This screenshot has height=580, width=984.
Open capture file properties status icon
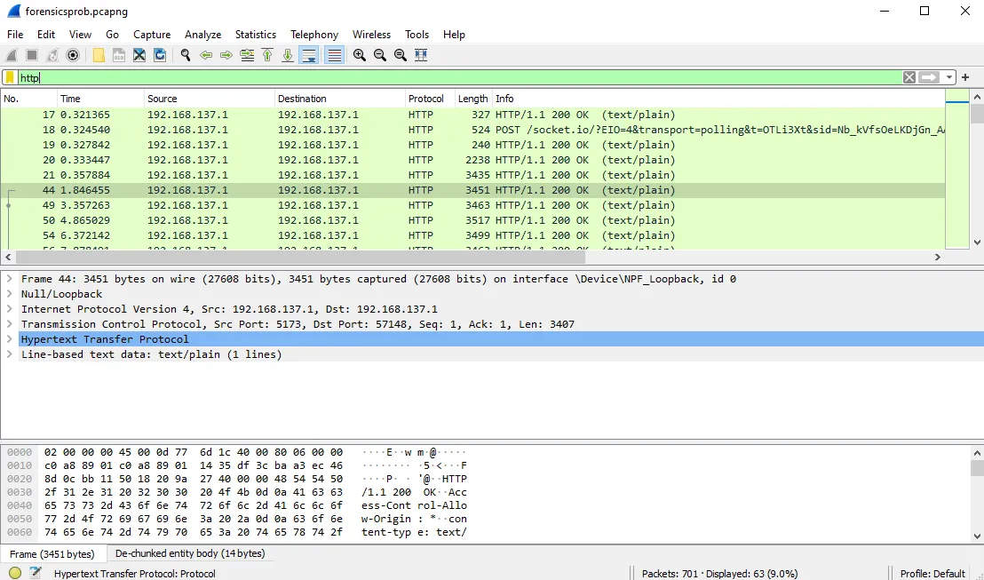(36, 573)
